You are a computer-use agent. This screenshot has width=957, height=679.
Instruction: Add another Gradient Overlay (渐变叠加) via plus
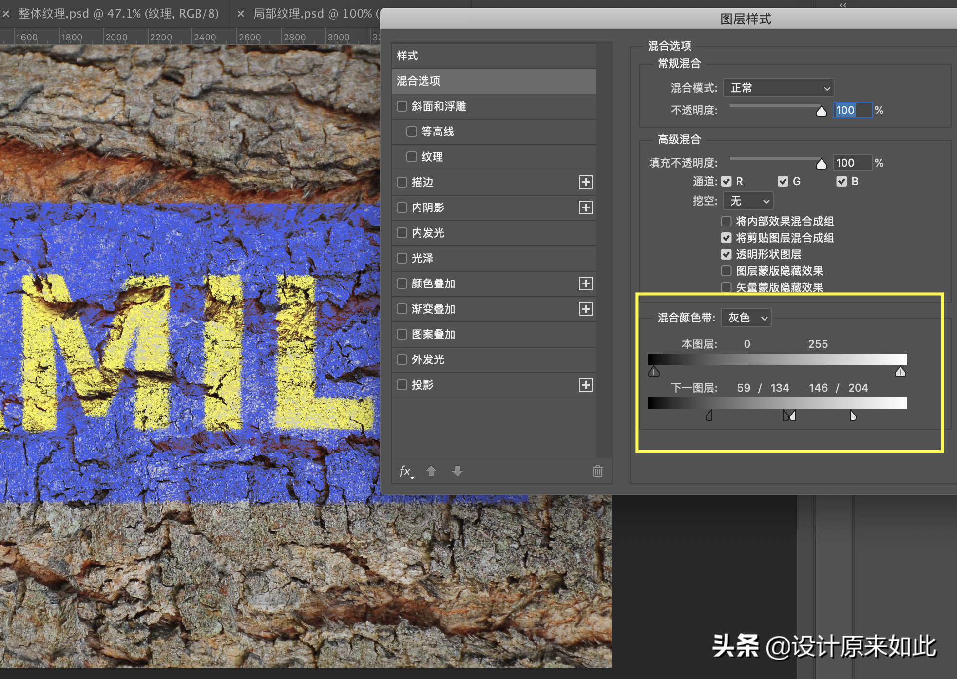click(585, 309)
